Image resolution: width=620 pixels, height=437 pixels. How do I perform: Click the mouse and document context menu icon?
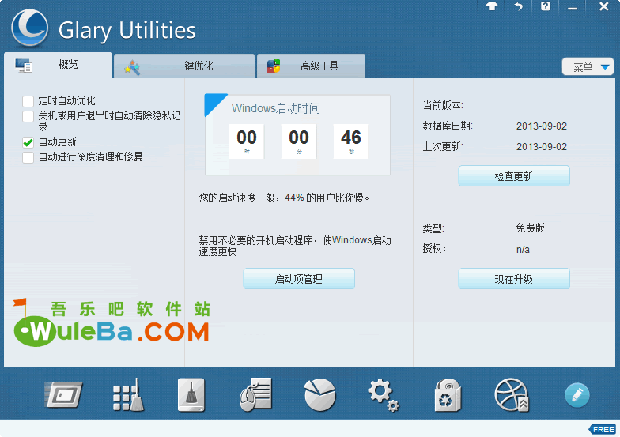[x=256, y=394]
